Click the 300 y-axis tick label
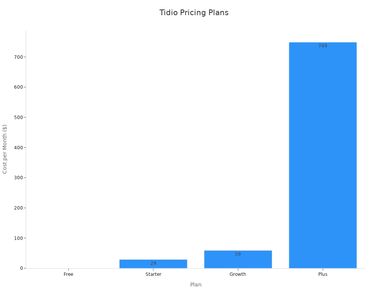The image size is (388, 291). point(18,178)
